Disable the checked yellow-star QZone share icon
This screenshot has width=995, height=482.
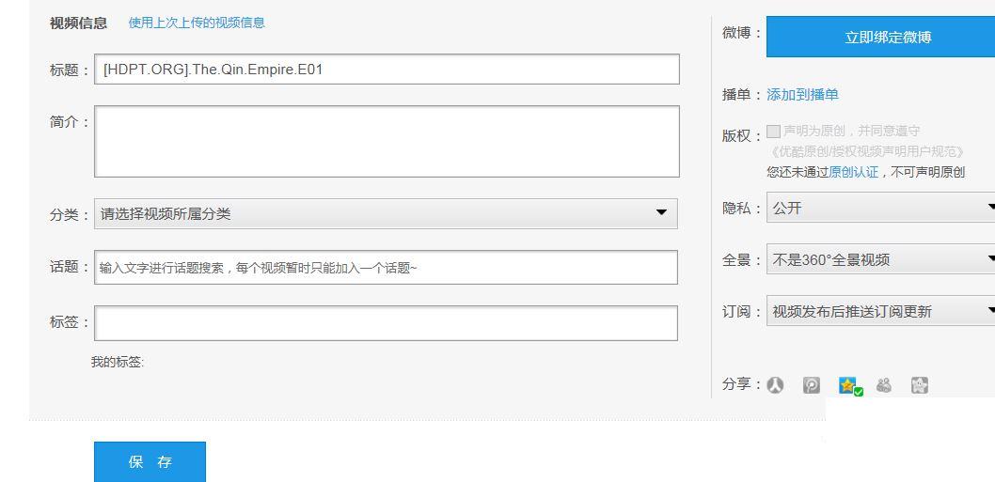pyautogui.click(x=849, y=385)
